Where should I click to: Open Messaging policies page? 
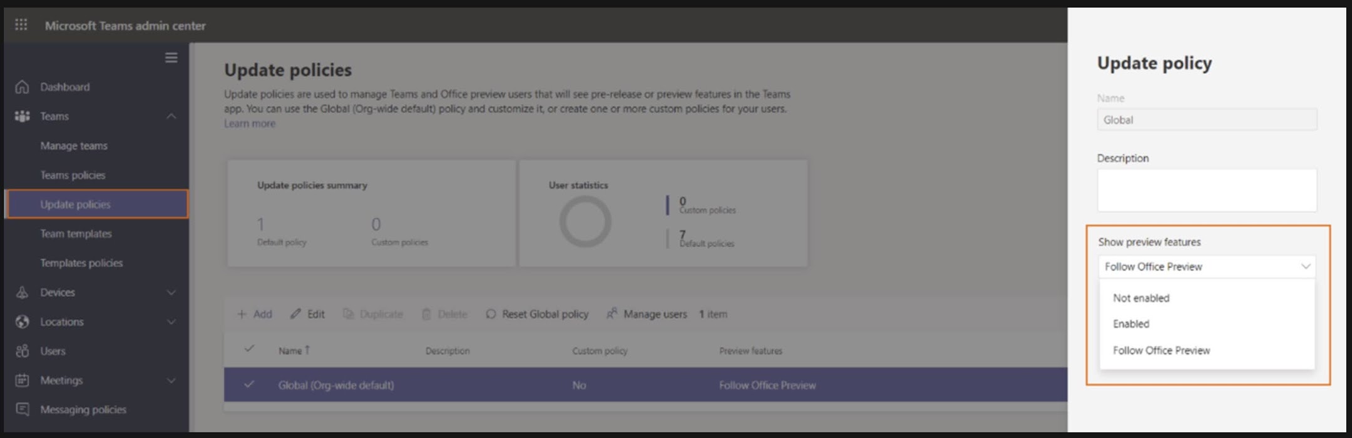(83, 409)
